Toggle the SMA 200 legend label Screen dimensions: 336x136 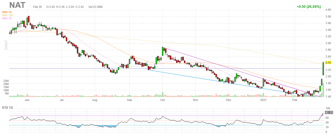(8, 15)
